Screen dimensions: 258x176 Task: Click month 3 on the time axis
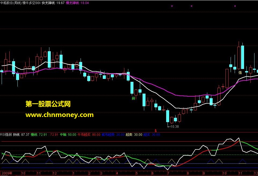[x=101, y=173]
